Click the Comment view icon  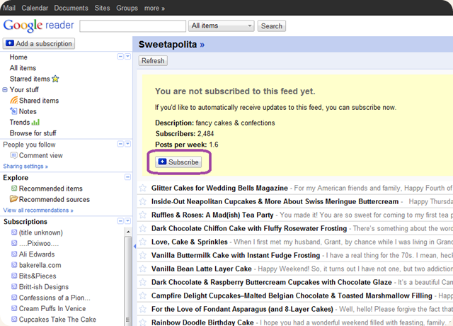tap(13, 155)
